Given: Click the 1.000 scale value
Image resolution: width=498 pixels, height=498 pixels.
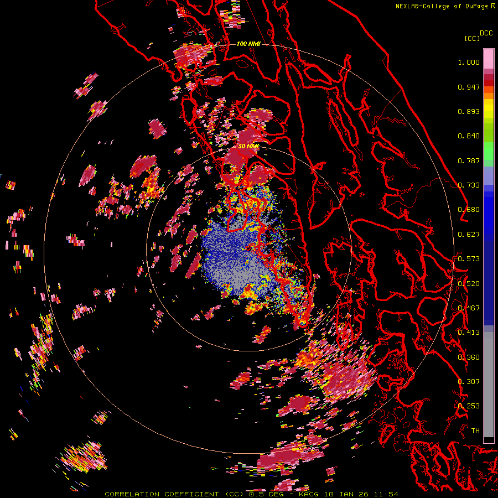Looking at the screenshot, I should pos(469,63).
